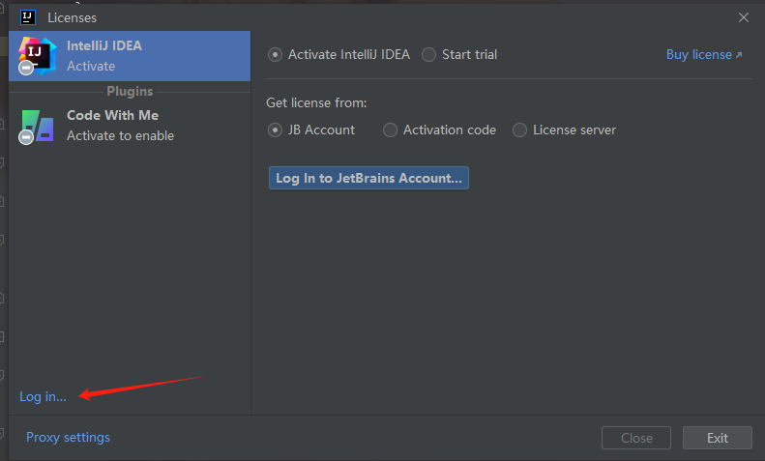Image resolution: width=765 pixels, height=461 pixels.
Task: Follow the Buy license link text
Action: [698, 55]
